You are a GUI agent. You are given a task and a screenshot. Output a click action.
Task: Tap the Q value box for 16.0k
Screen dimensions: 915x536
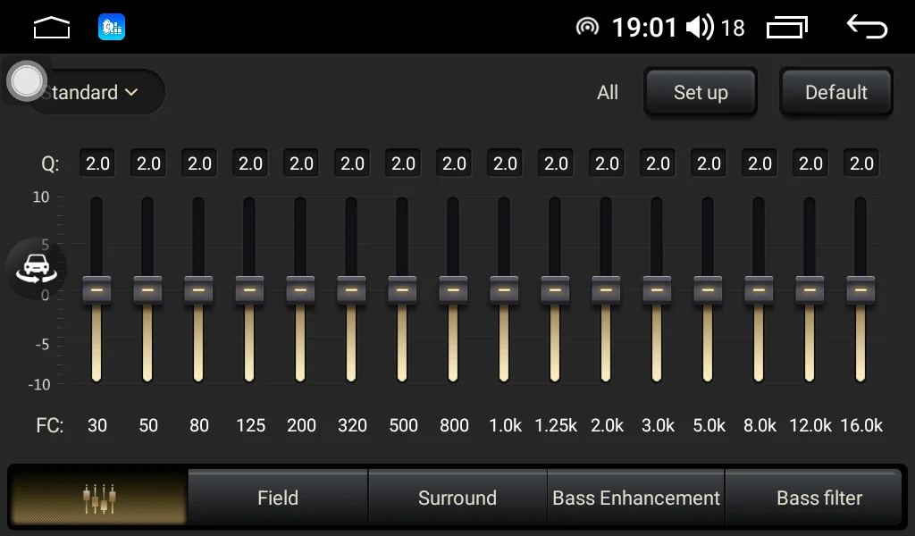click(861, 163)
